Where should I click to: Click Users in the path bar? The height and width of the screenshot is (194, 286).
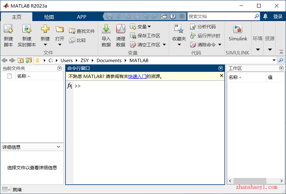(66, 61)
